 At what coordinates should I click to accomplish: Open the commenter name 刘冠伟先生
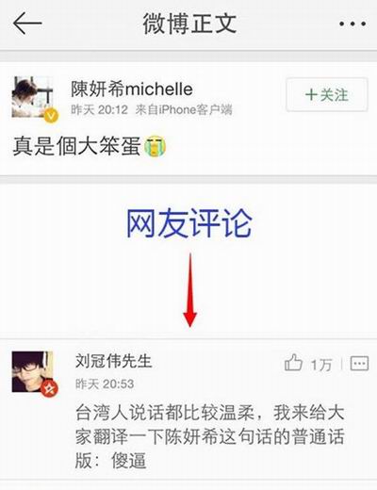114,361
